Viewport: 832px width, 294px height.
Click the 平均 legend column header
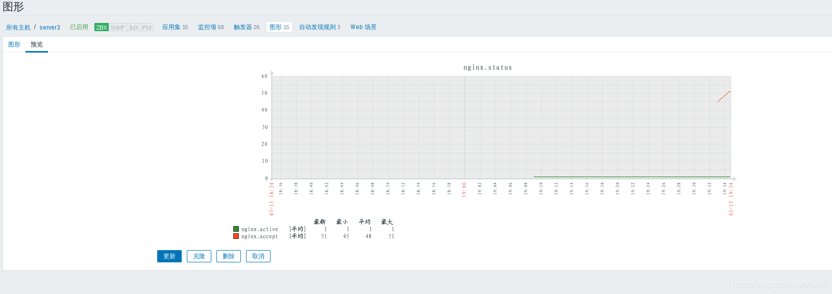point(364,222)
